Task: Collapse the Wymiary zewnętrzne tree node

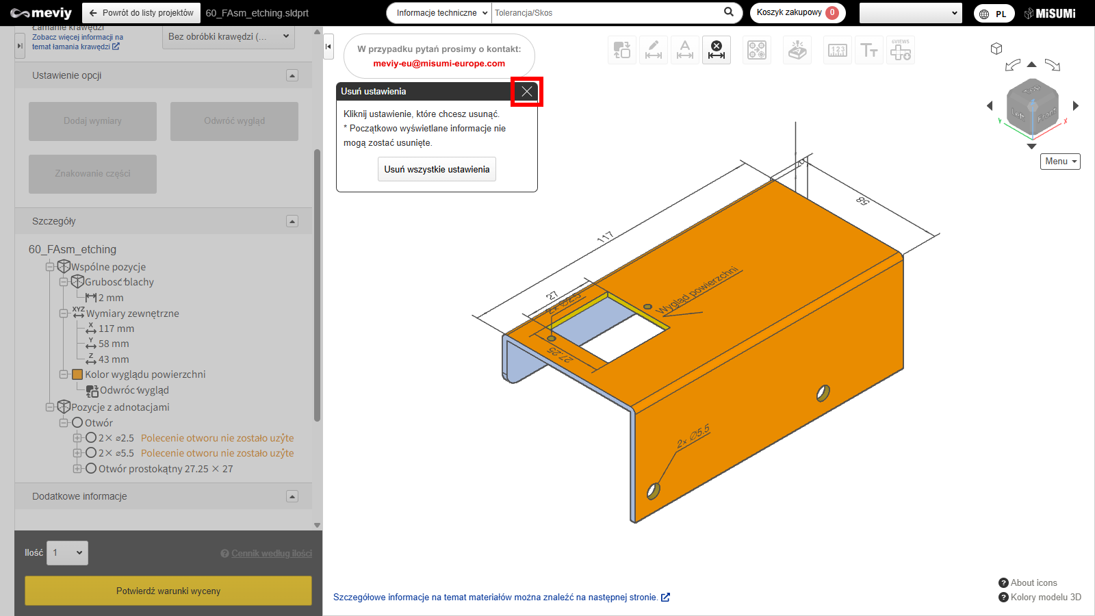Action: tap(64, 313)
